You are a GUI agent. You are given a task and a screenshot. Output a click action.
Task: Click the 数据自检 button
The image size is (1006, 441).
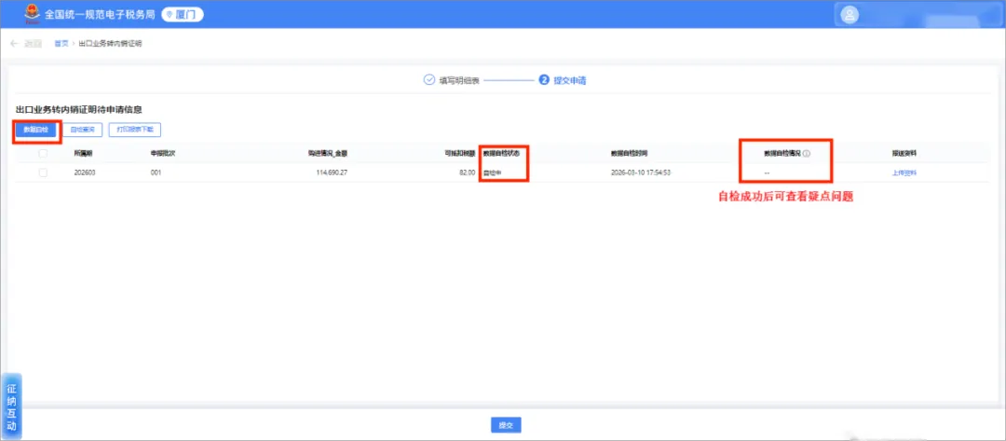click(x=36, y=130)
